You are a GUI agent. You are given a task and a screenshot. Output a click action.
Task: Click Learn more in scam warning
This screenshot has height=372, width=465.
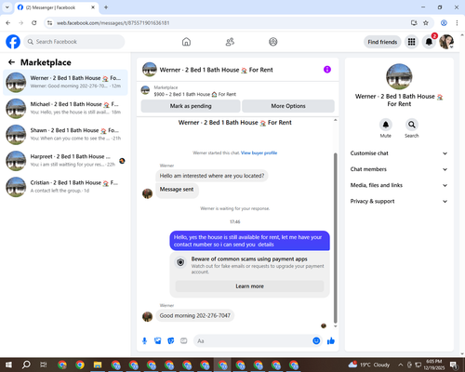(249, 286)
